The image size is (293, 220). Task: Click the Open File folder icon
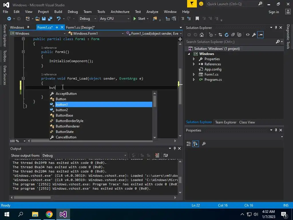[x=37, y=19]
